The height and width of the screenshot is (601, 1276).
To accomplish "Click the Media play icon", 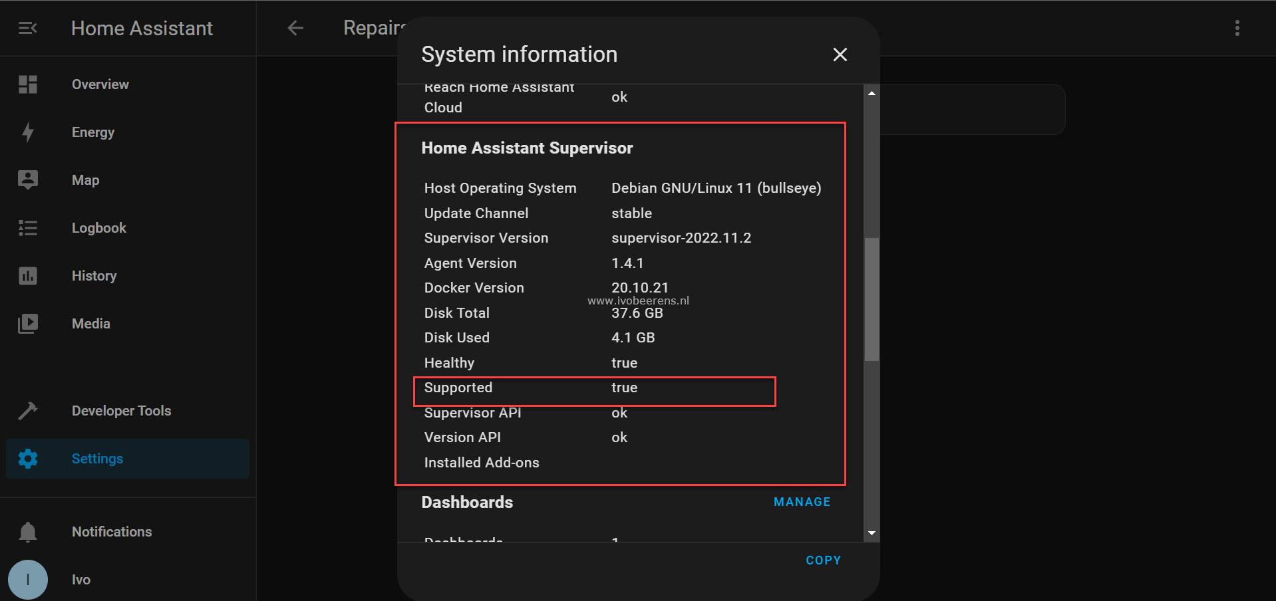I will pyautogui.click(x=28, y=324).
